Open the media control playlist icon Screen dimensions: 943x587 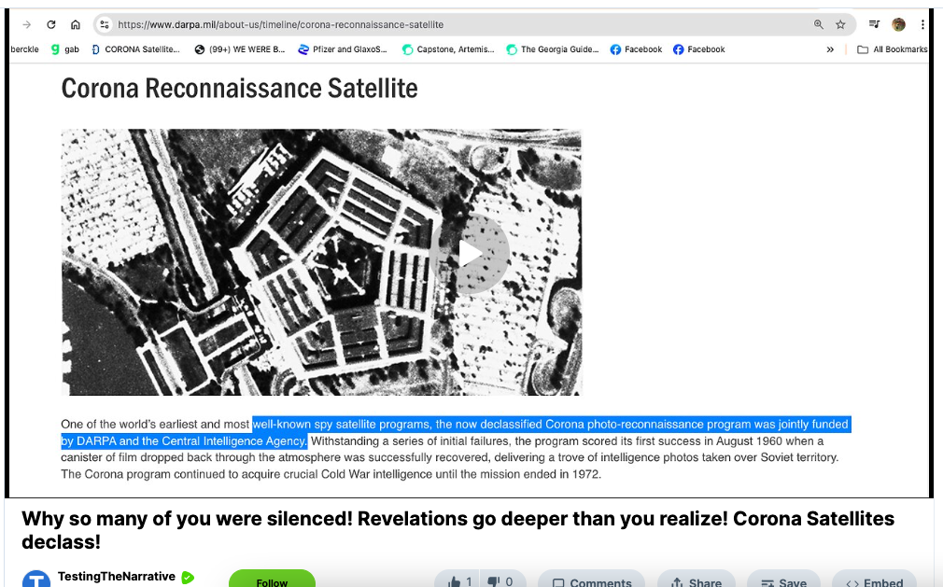coord(874,24)
